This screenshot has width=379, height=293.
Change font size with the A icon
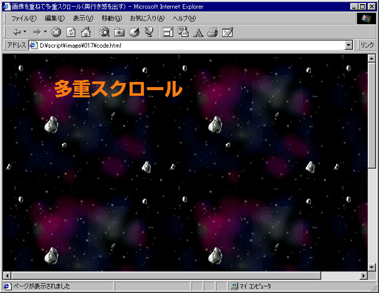point(198,32)
